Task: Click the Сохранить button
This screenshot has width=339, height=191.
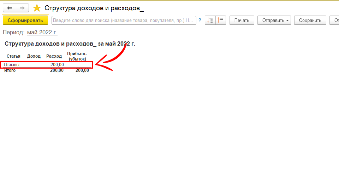Action: [x=310, y=20]
